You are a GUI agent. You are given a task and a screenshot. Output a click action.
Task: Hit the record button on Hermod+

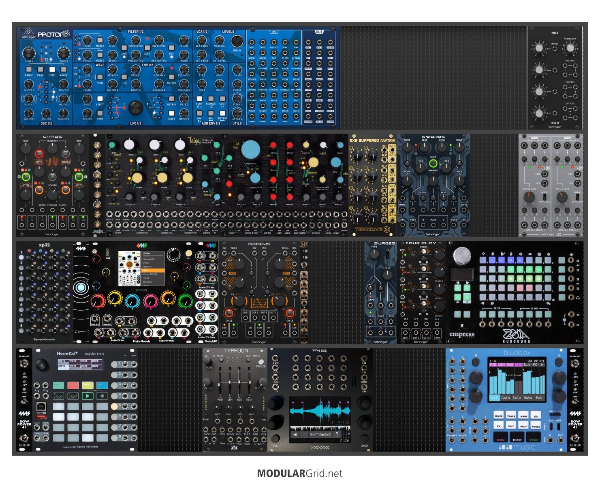coord(102,396)
